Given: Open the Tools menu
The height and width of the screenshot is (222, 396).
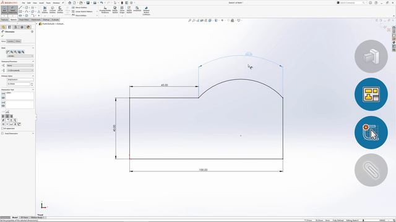Looking at the screenshot, I should [48, 3].
